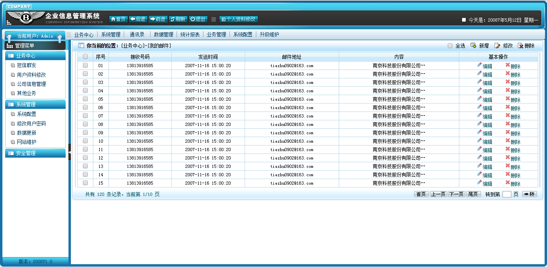Click the 修改 edit icon in header
Viewport: 547px width, 267px height.
coord(497,46)
